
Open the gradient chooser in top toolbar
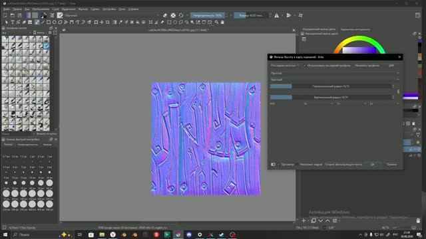(x=28, y=15)
